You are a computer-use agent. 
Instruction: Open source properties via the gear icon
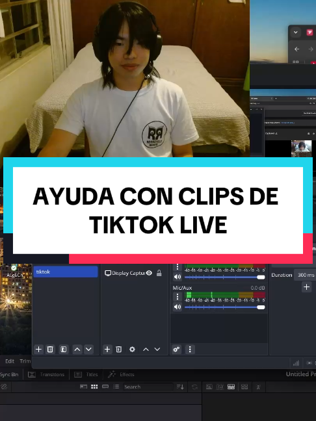[x=132, y=350]
